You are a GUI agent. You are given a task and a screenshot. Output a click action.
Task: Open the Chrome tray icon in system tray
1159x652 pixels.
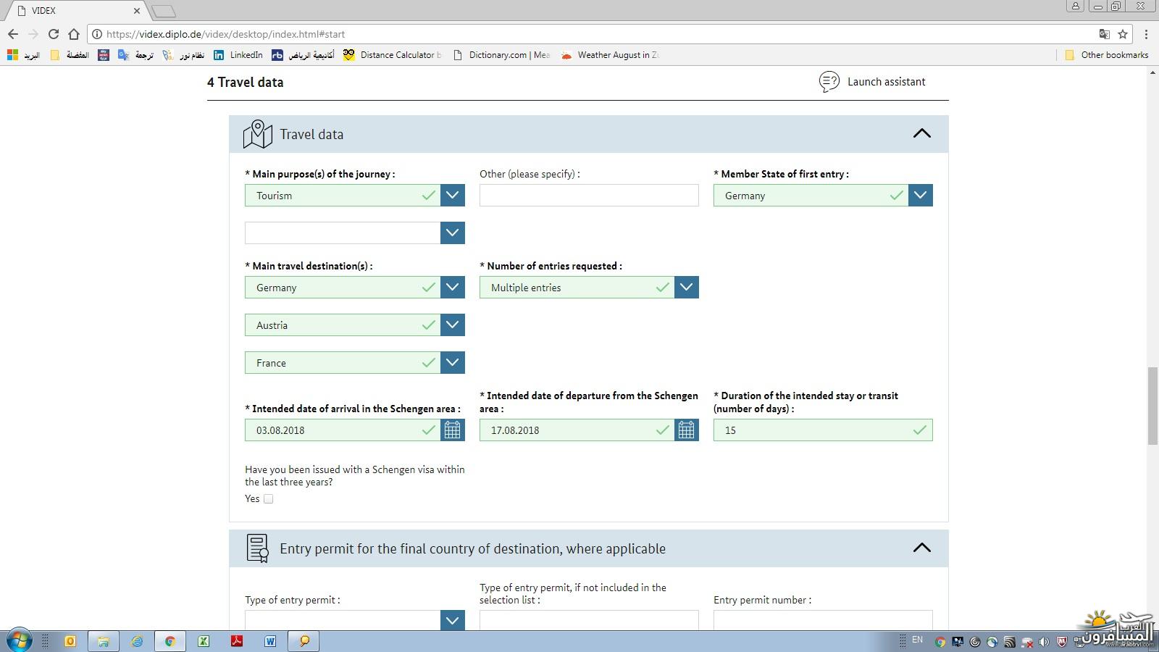tap(940, 642)
